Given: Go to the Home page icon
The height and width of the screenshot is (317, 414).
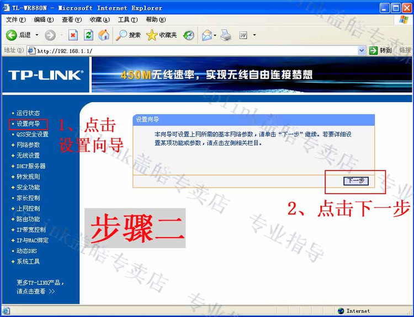Looking at the screenshot, I should pos(104,35).
